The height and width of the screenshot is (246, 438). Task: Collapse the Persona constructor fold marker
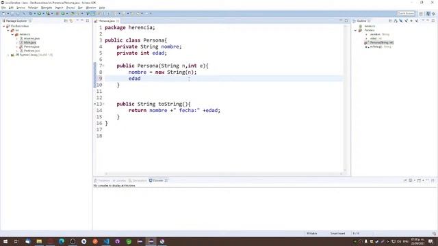[x=103, y=66]
